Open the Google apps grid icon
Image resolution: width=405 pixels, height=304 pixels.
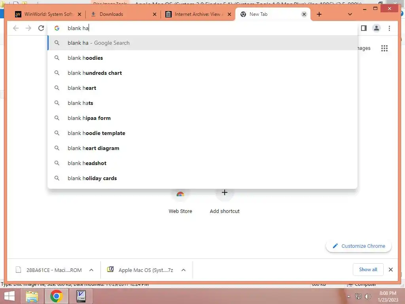pos(384,48)
